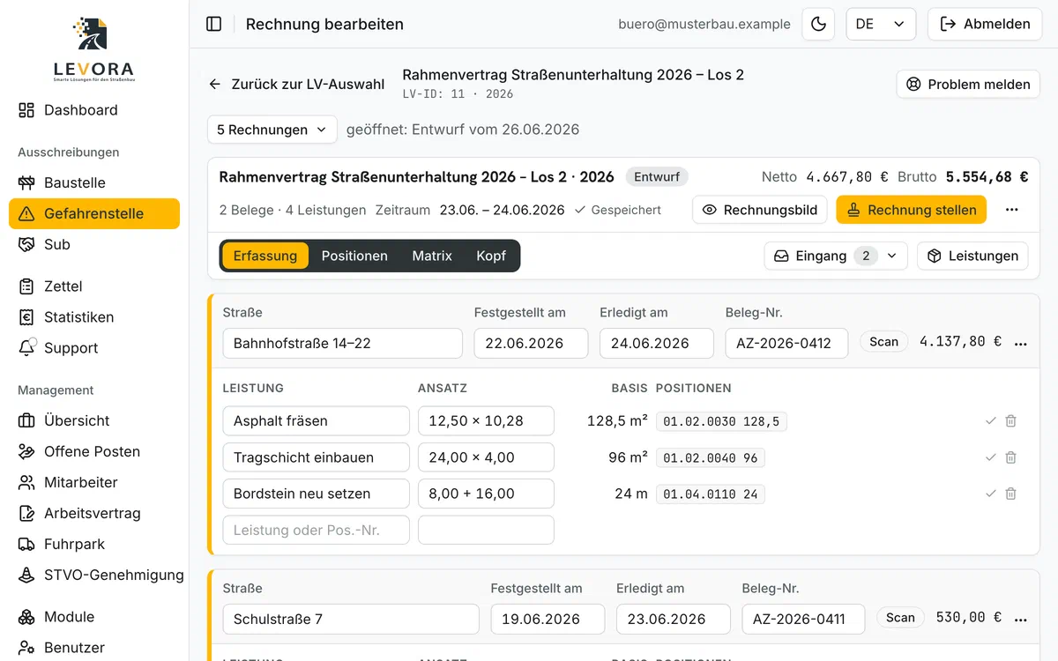Toggle the sidebar panel icon
Screen dimensions: 1058x661
tap(213, 24)
